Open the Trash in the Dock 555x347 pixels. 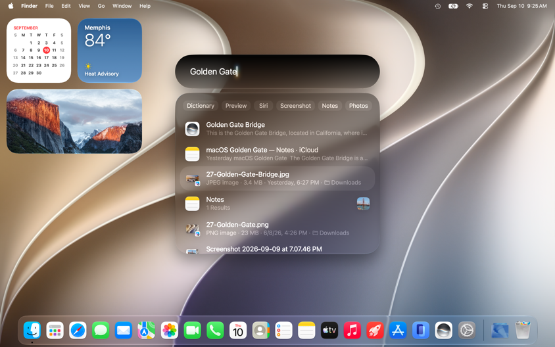[522, 331]
